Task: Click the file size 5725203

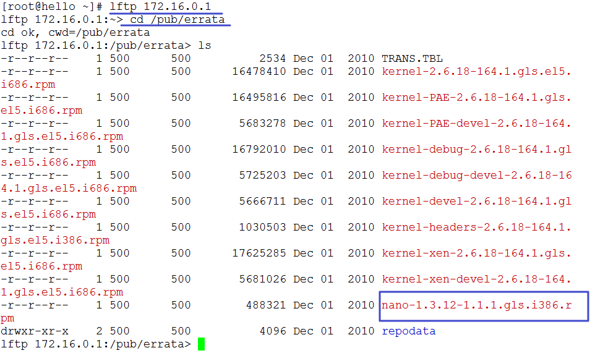Action: pos(262,176)
